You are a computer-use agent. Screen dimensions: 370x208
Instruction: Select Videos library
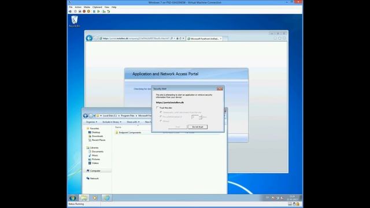[x=94, y=163]
